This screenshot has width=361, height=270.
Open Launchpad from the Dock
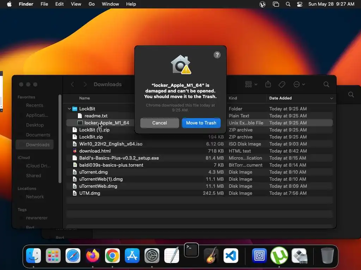point(53,256)
